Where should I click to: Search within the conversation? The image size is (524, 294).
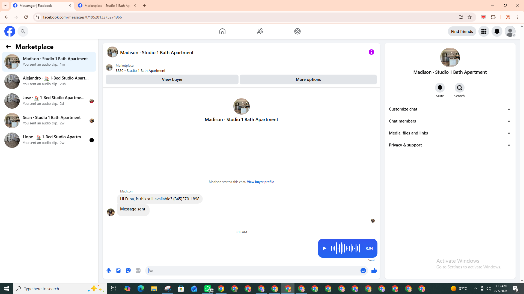pos(460,88)
